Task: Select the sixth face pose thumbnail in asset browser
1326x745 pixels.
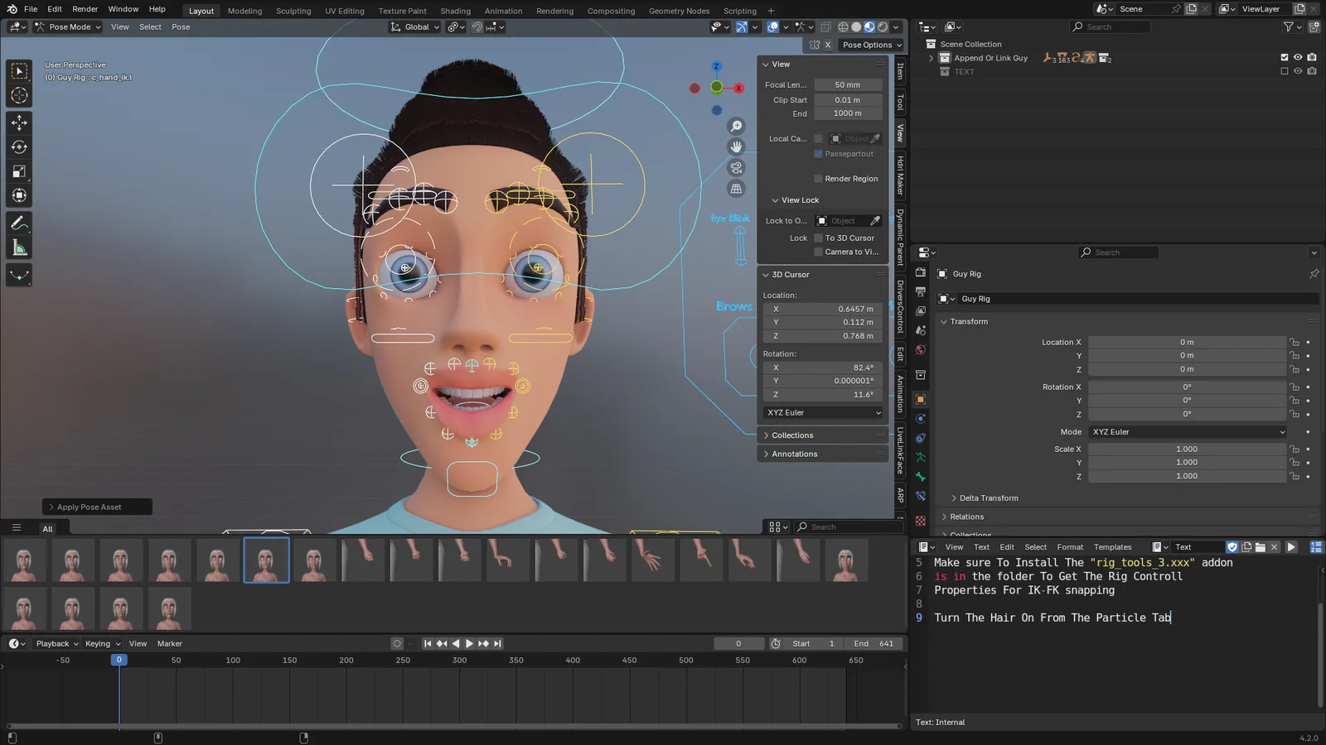Action: coord(266,560)
